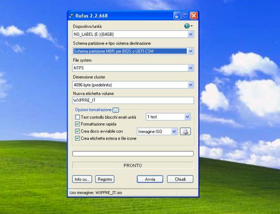Viewport: 280px width, 214px height.
Task: Minimize the Rufus window
Action: (177, 16)
